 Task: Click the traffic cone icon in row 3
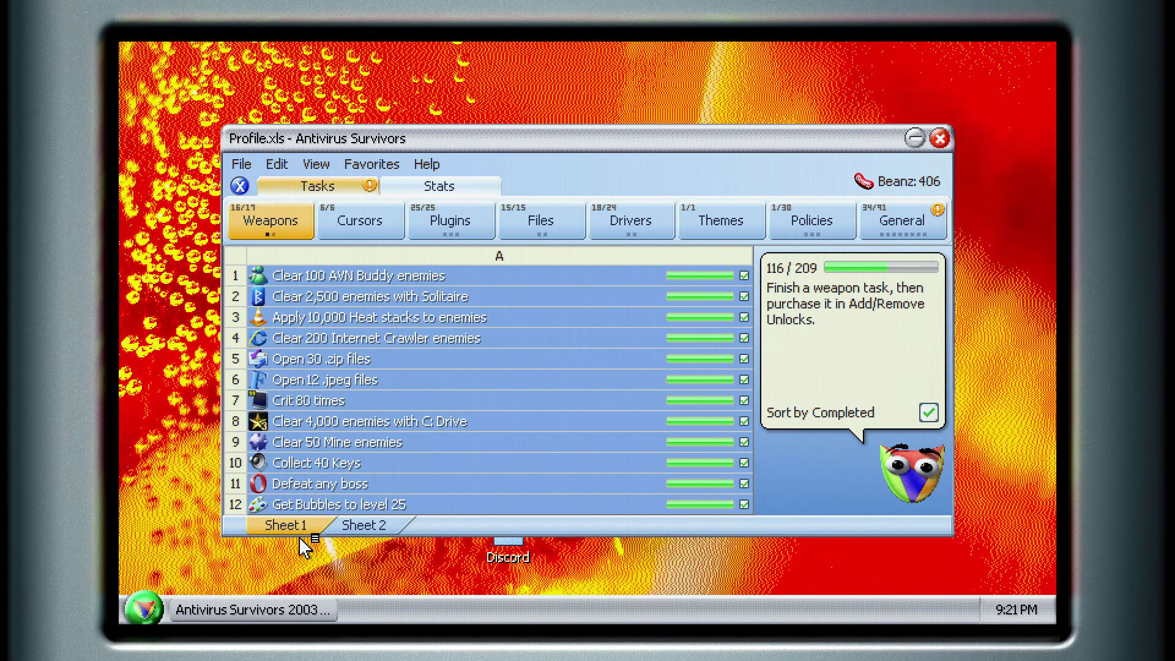258,317
